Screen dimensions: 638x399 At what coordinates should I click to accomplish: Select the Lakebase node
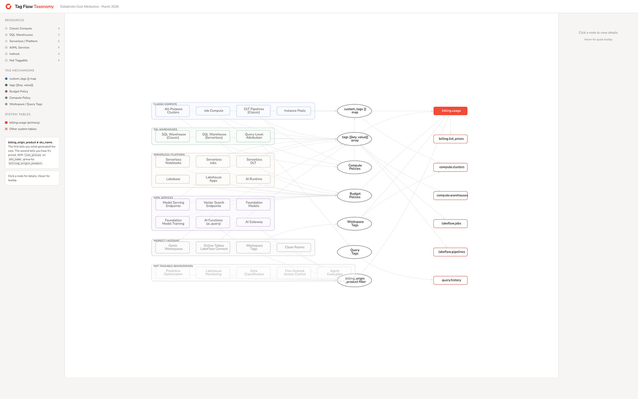(x=173, y=179)
